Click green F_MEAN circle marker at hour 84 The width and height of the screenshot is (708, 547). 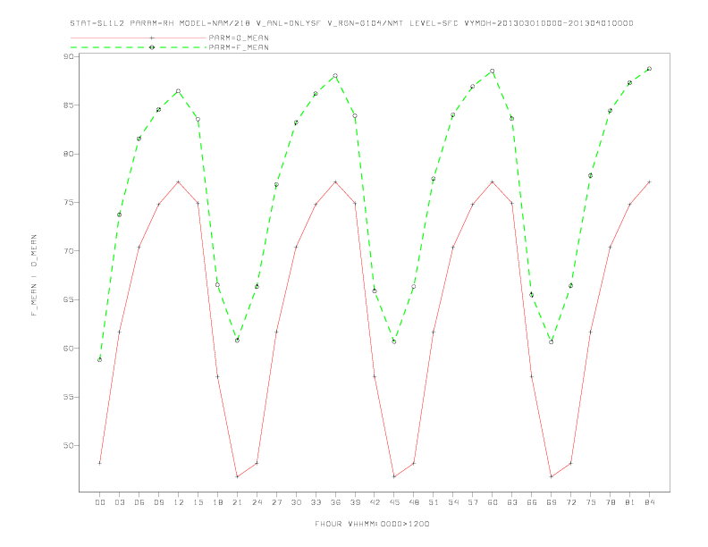point(650,69)
